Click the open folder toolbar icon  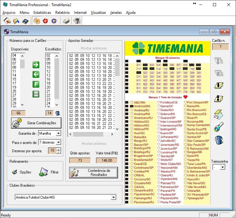click(x=16, y=21)
